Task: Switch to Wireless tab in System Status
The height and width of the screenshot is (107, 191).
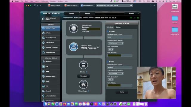Action: coord(110,27)
